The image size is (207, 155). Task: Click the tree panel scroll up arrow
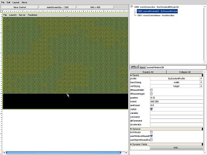pos(205,6)
